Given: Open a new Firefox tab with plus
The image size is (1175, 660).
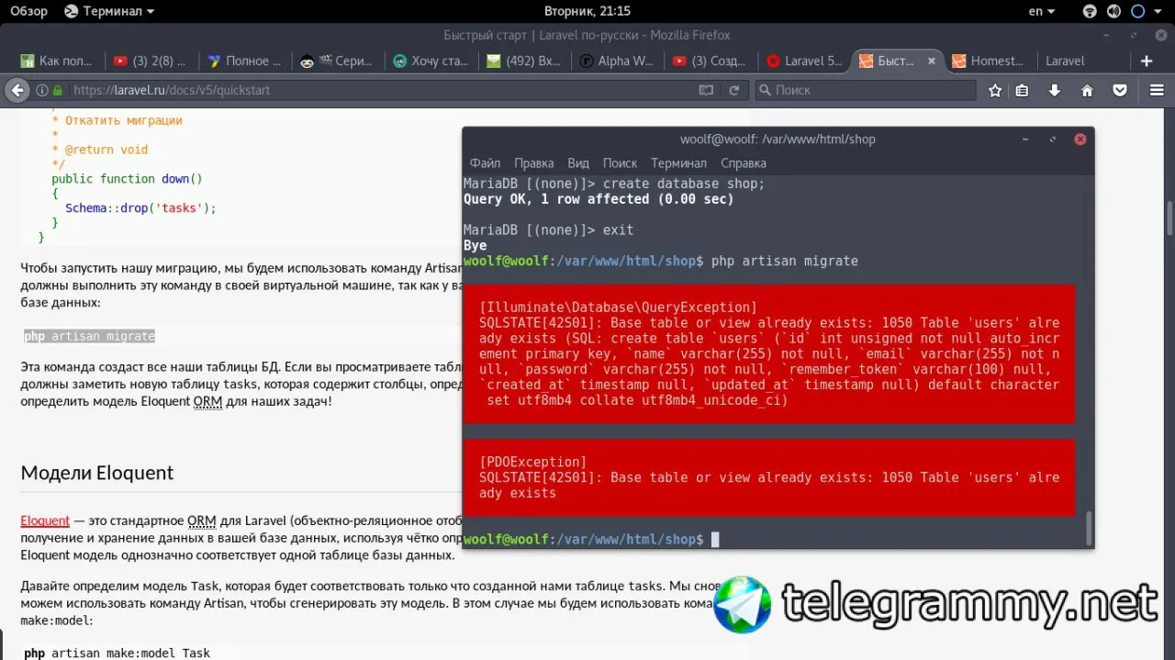Looking at the screenshot, I should point(1147,61).
